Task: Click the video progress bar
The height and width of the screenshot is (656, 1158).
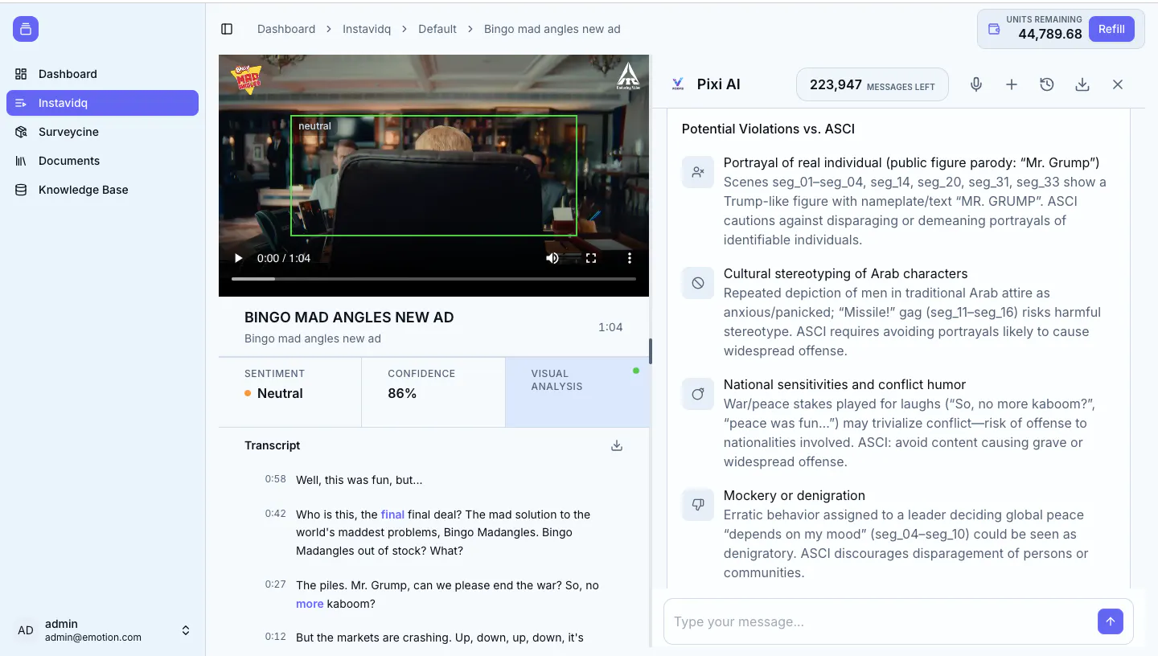Action: (x=433, y=279)
